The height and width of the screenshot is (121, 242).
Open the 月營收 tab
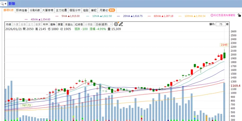click(107, 10)
